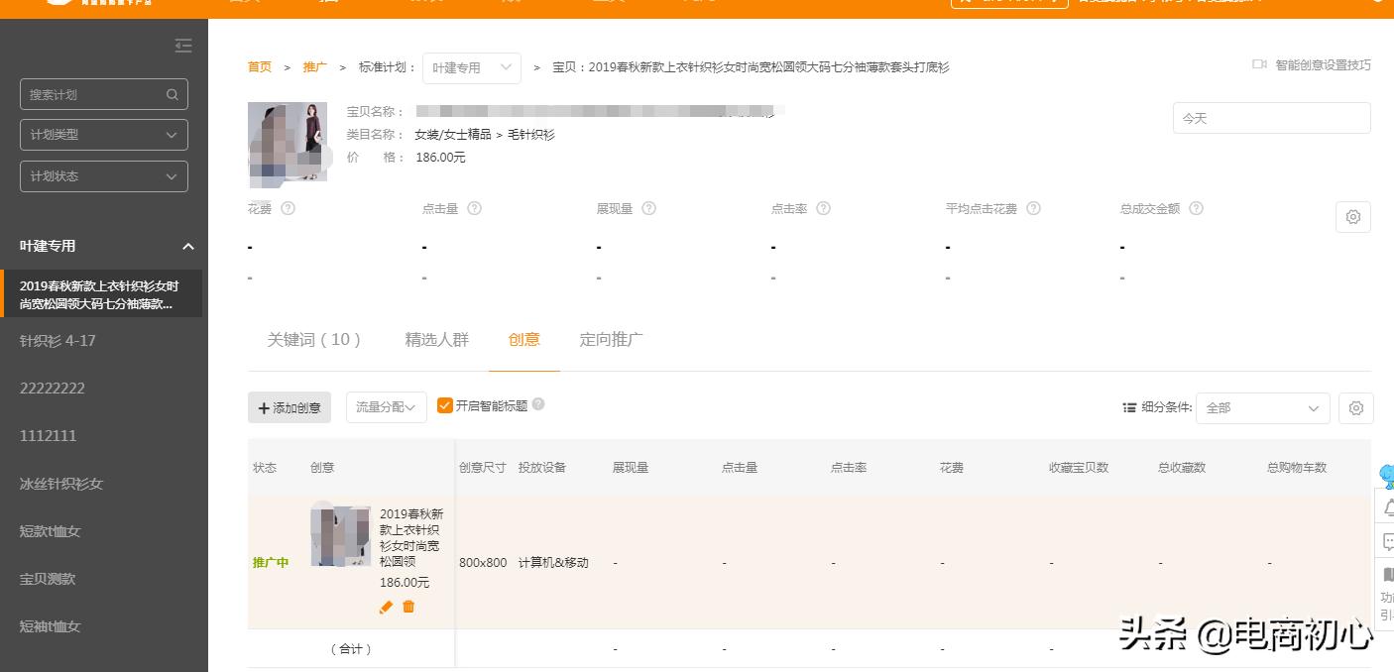This screenshot has height=672, width=1394.
Task: Open the settings gear next to 细分条件
Action: [x=1355, y=407]
